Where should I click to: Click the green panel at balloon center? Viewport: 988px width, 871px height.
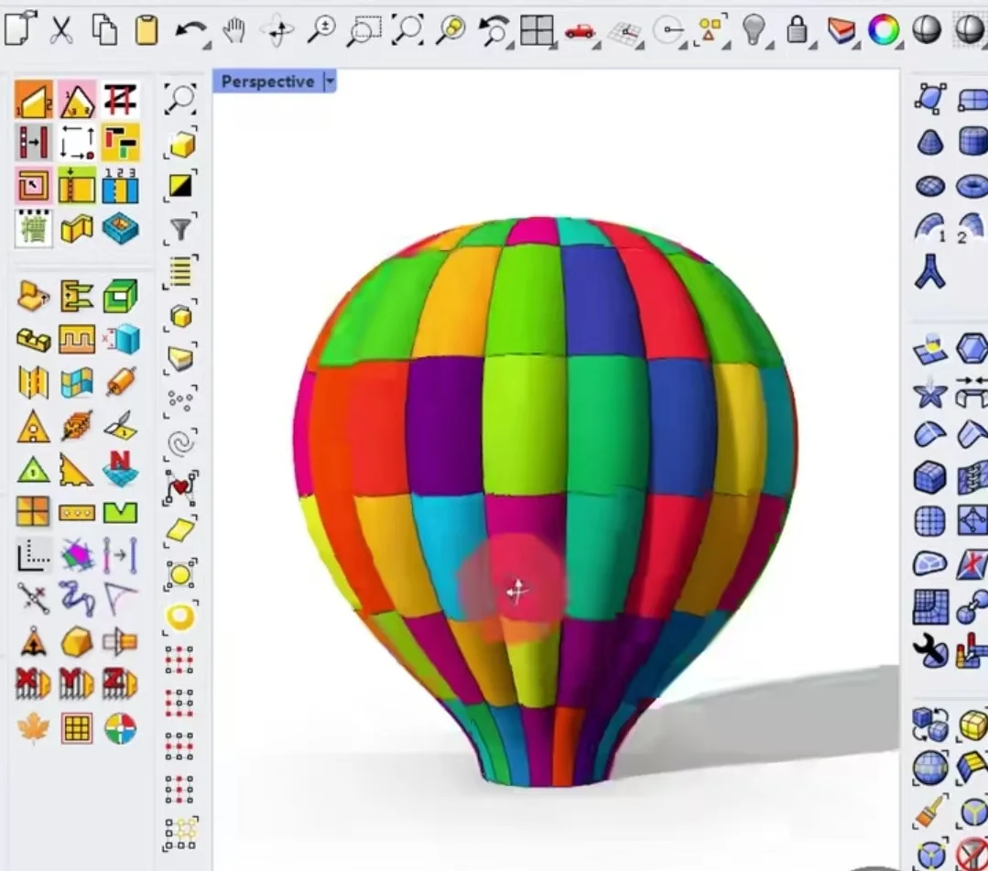click(x=525, y=423)
